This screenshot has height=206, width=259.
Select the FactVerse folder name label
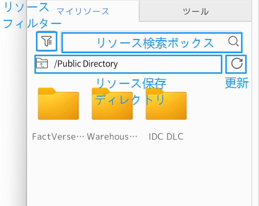click(58, 136)
